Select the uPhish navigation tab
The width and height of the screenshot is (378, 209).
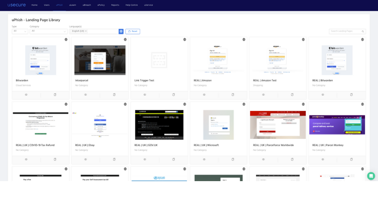click(x=59, y=5)
